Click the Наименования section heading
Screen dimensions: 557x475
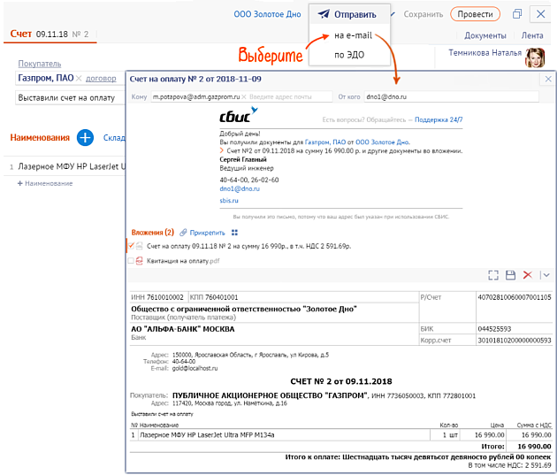40,137
